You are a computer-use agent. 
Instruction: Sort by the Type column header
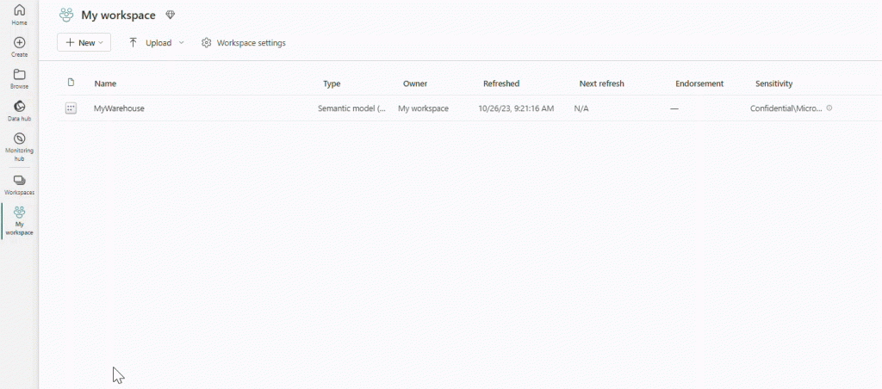coord(332,83)
